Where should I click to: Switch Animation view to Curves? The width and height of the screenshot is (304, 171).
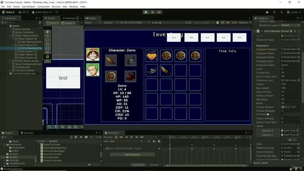[x=154, y=165]
